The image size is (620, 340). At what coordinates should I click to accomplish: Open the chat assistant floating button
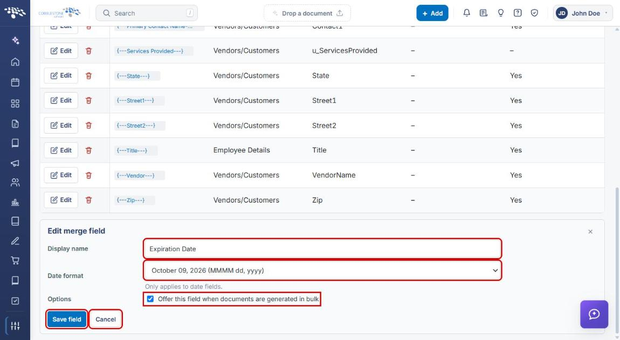(x=594, y=314)
